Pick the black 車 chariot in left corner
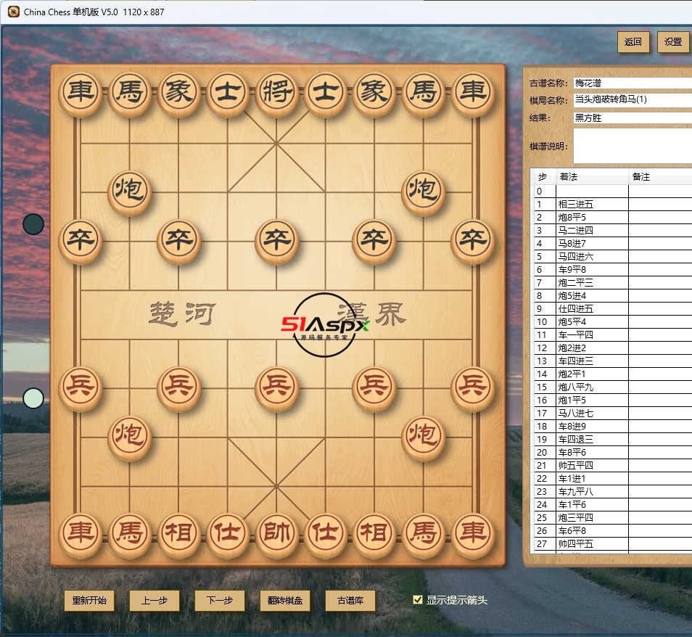The image size is (692, 637). [x=81, y=92]
